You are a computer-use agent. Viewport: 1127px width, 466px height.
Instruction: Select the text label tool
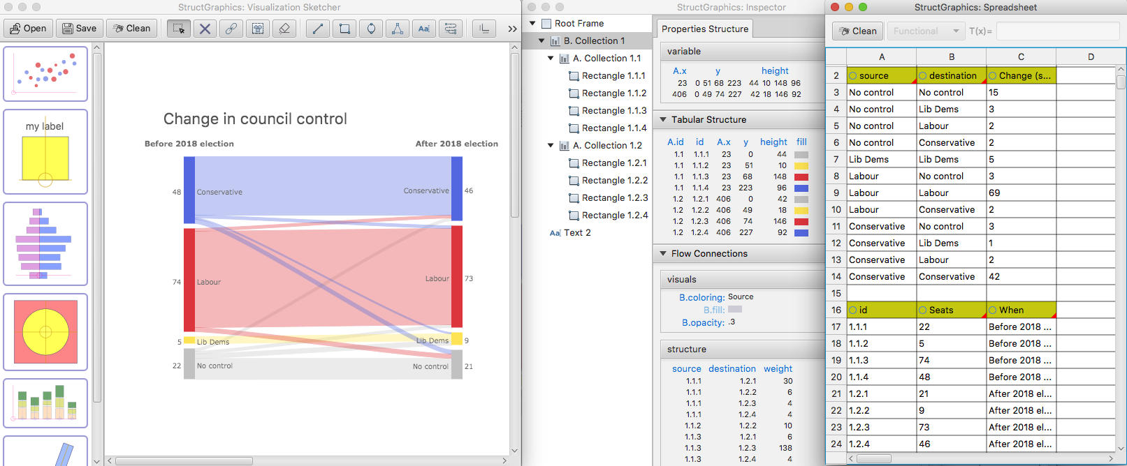click(423, 29)
